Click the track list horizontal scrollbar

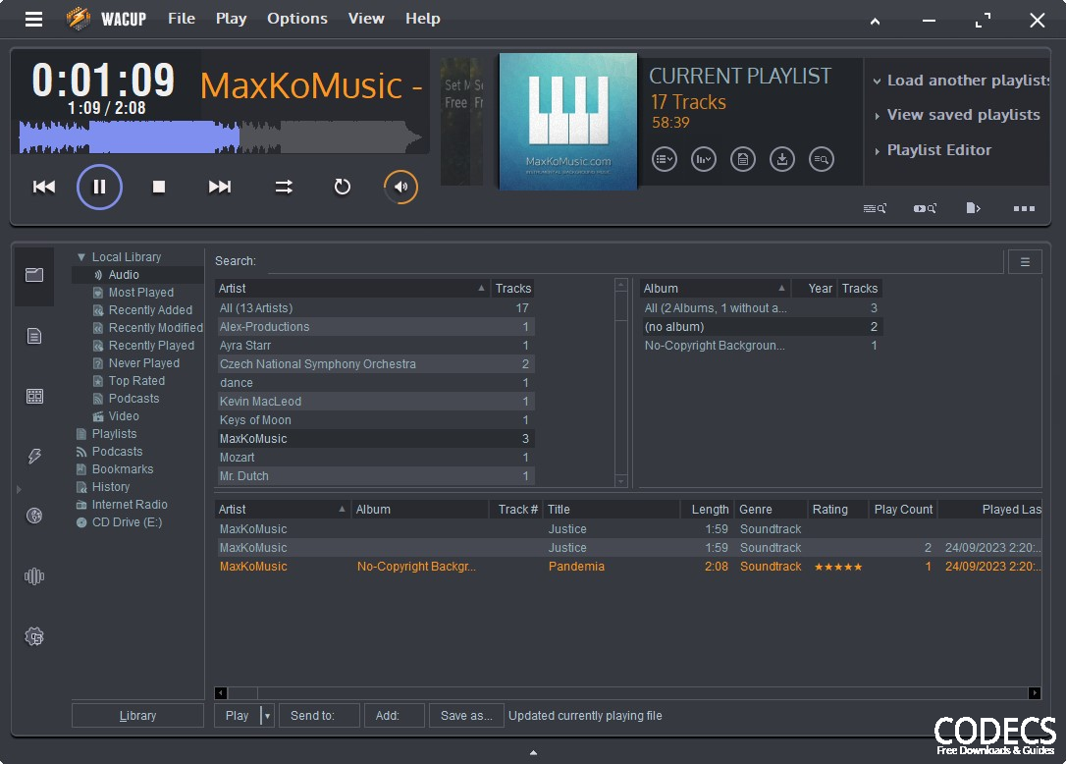click(627, 693)
